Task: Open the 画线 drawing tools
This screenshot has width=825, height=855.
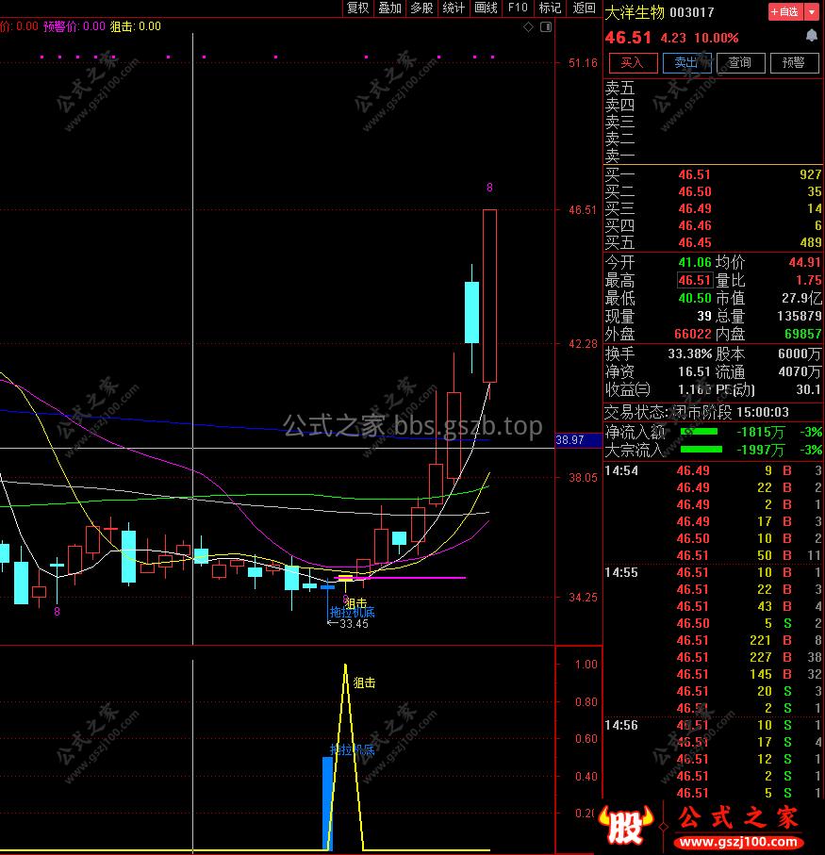Action: point(486,8)
